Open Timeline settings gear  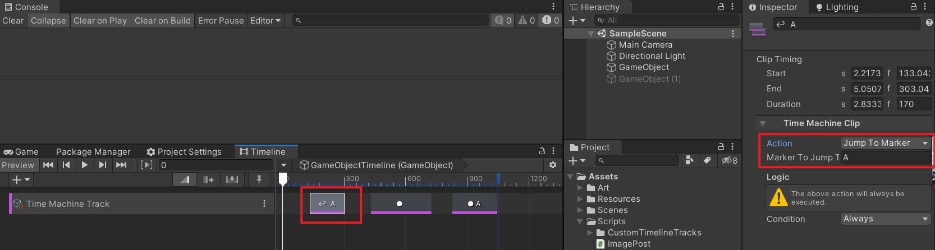click(553, 165)
